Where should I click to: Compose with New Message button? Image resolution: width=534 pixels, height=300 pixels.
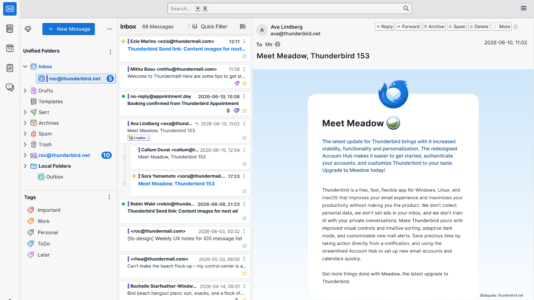coord(68,29)
